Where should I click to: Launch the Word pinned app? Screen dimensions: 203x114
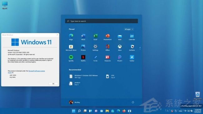(x=83, y=37)
